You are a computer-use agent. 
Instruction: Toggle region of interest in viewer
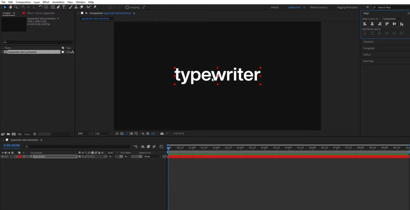(131, 134)
